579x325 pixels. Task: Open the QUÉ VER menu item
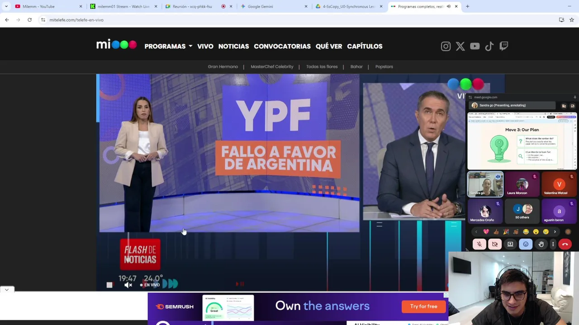[329, 46]
